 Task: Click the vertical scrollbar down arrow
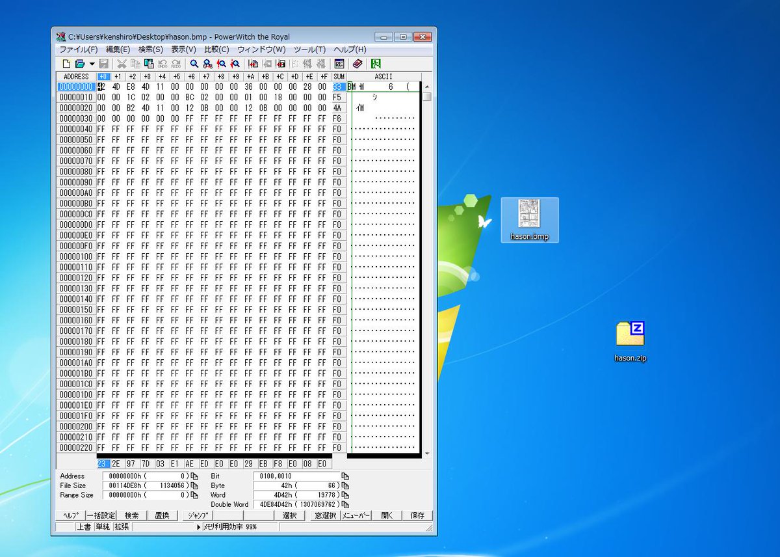(427, 454)
